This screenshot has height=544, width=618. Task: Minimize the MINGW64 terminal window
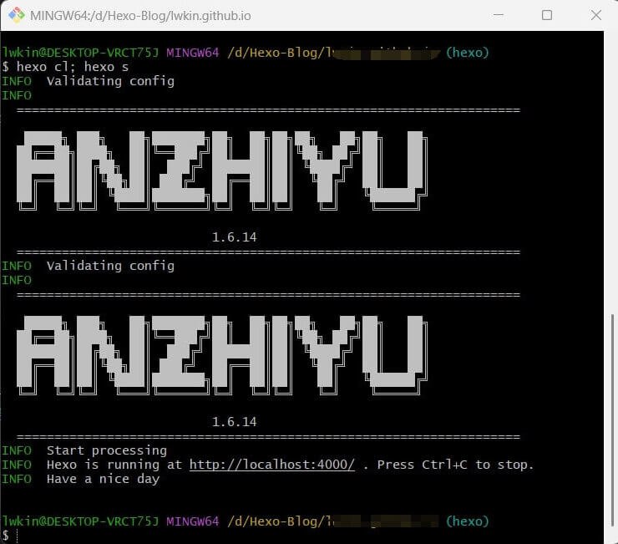[x=499, y=15]
